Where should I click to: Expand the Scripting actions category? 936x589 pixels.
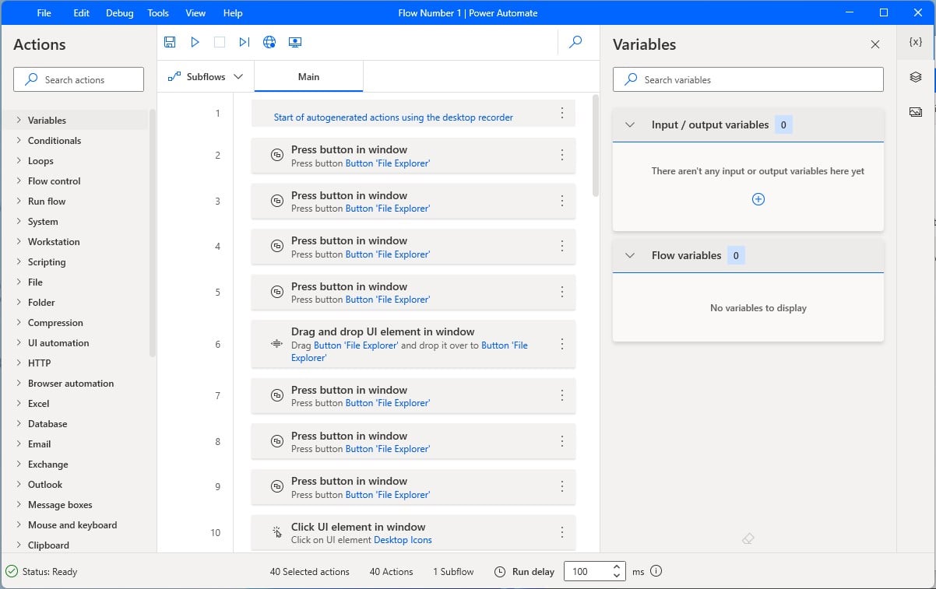click(19, 261)
